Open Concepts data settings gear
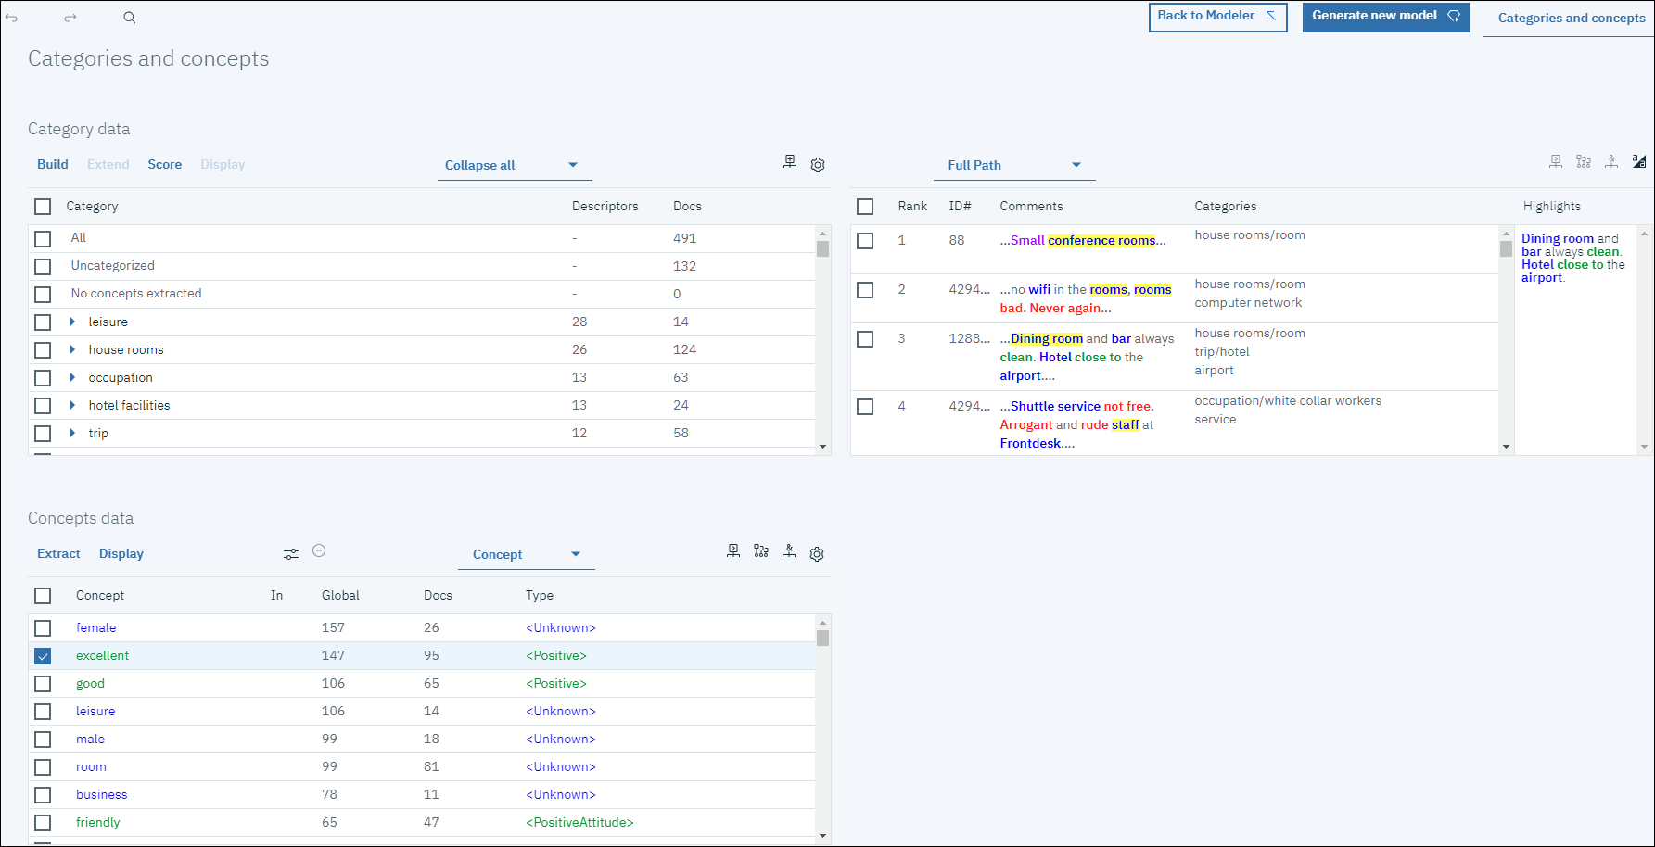Image resolution: width=1655 pixels, height=847 pixels. pyautogui.click(x=817, y=554)
